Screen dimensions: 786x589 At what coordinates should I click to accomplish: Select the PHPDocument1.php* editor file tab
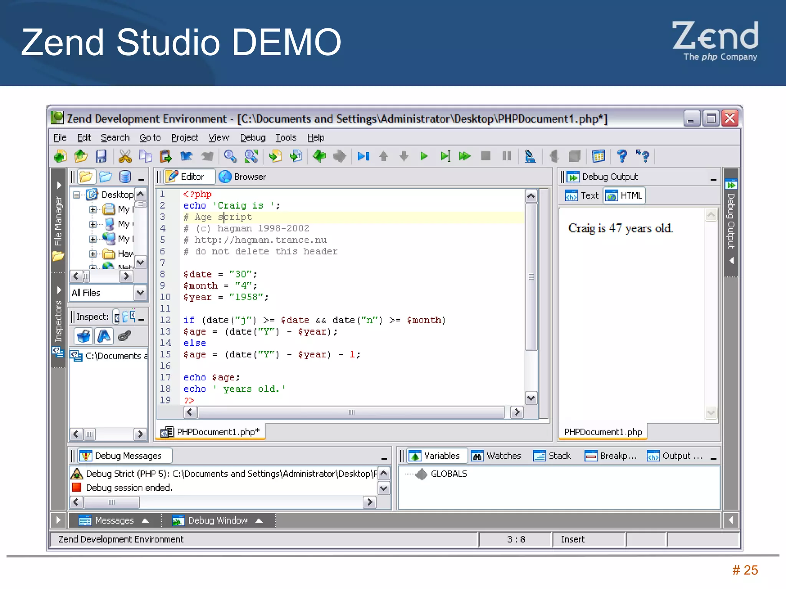tap(211, 432)
